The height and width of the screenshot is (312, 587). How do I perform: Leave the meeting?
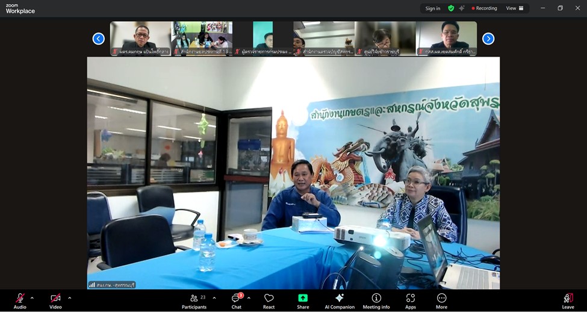(x=568, y=299)
